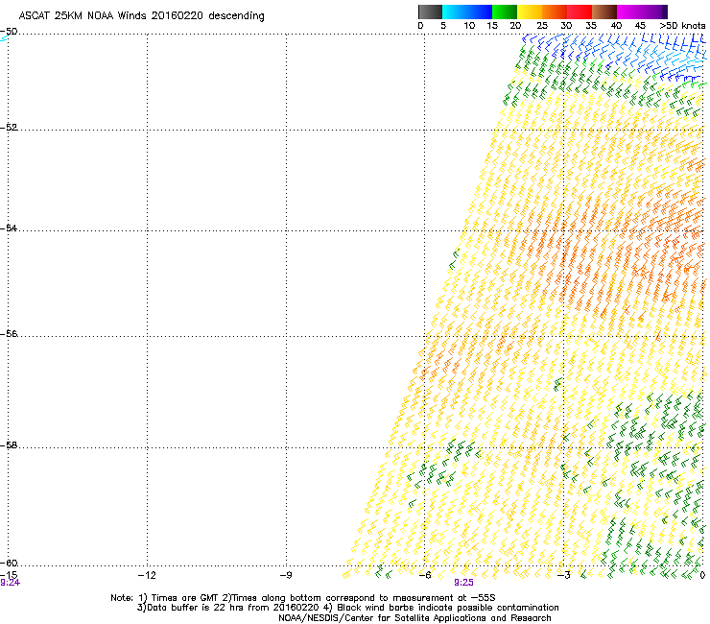The image size is (710, 624).
Task: Click the 'Data buffer is 22 hrs' note
Action: pos(347,608)
